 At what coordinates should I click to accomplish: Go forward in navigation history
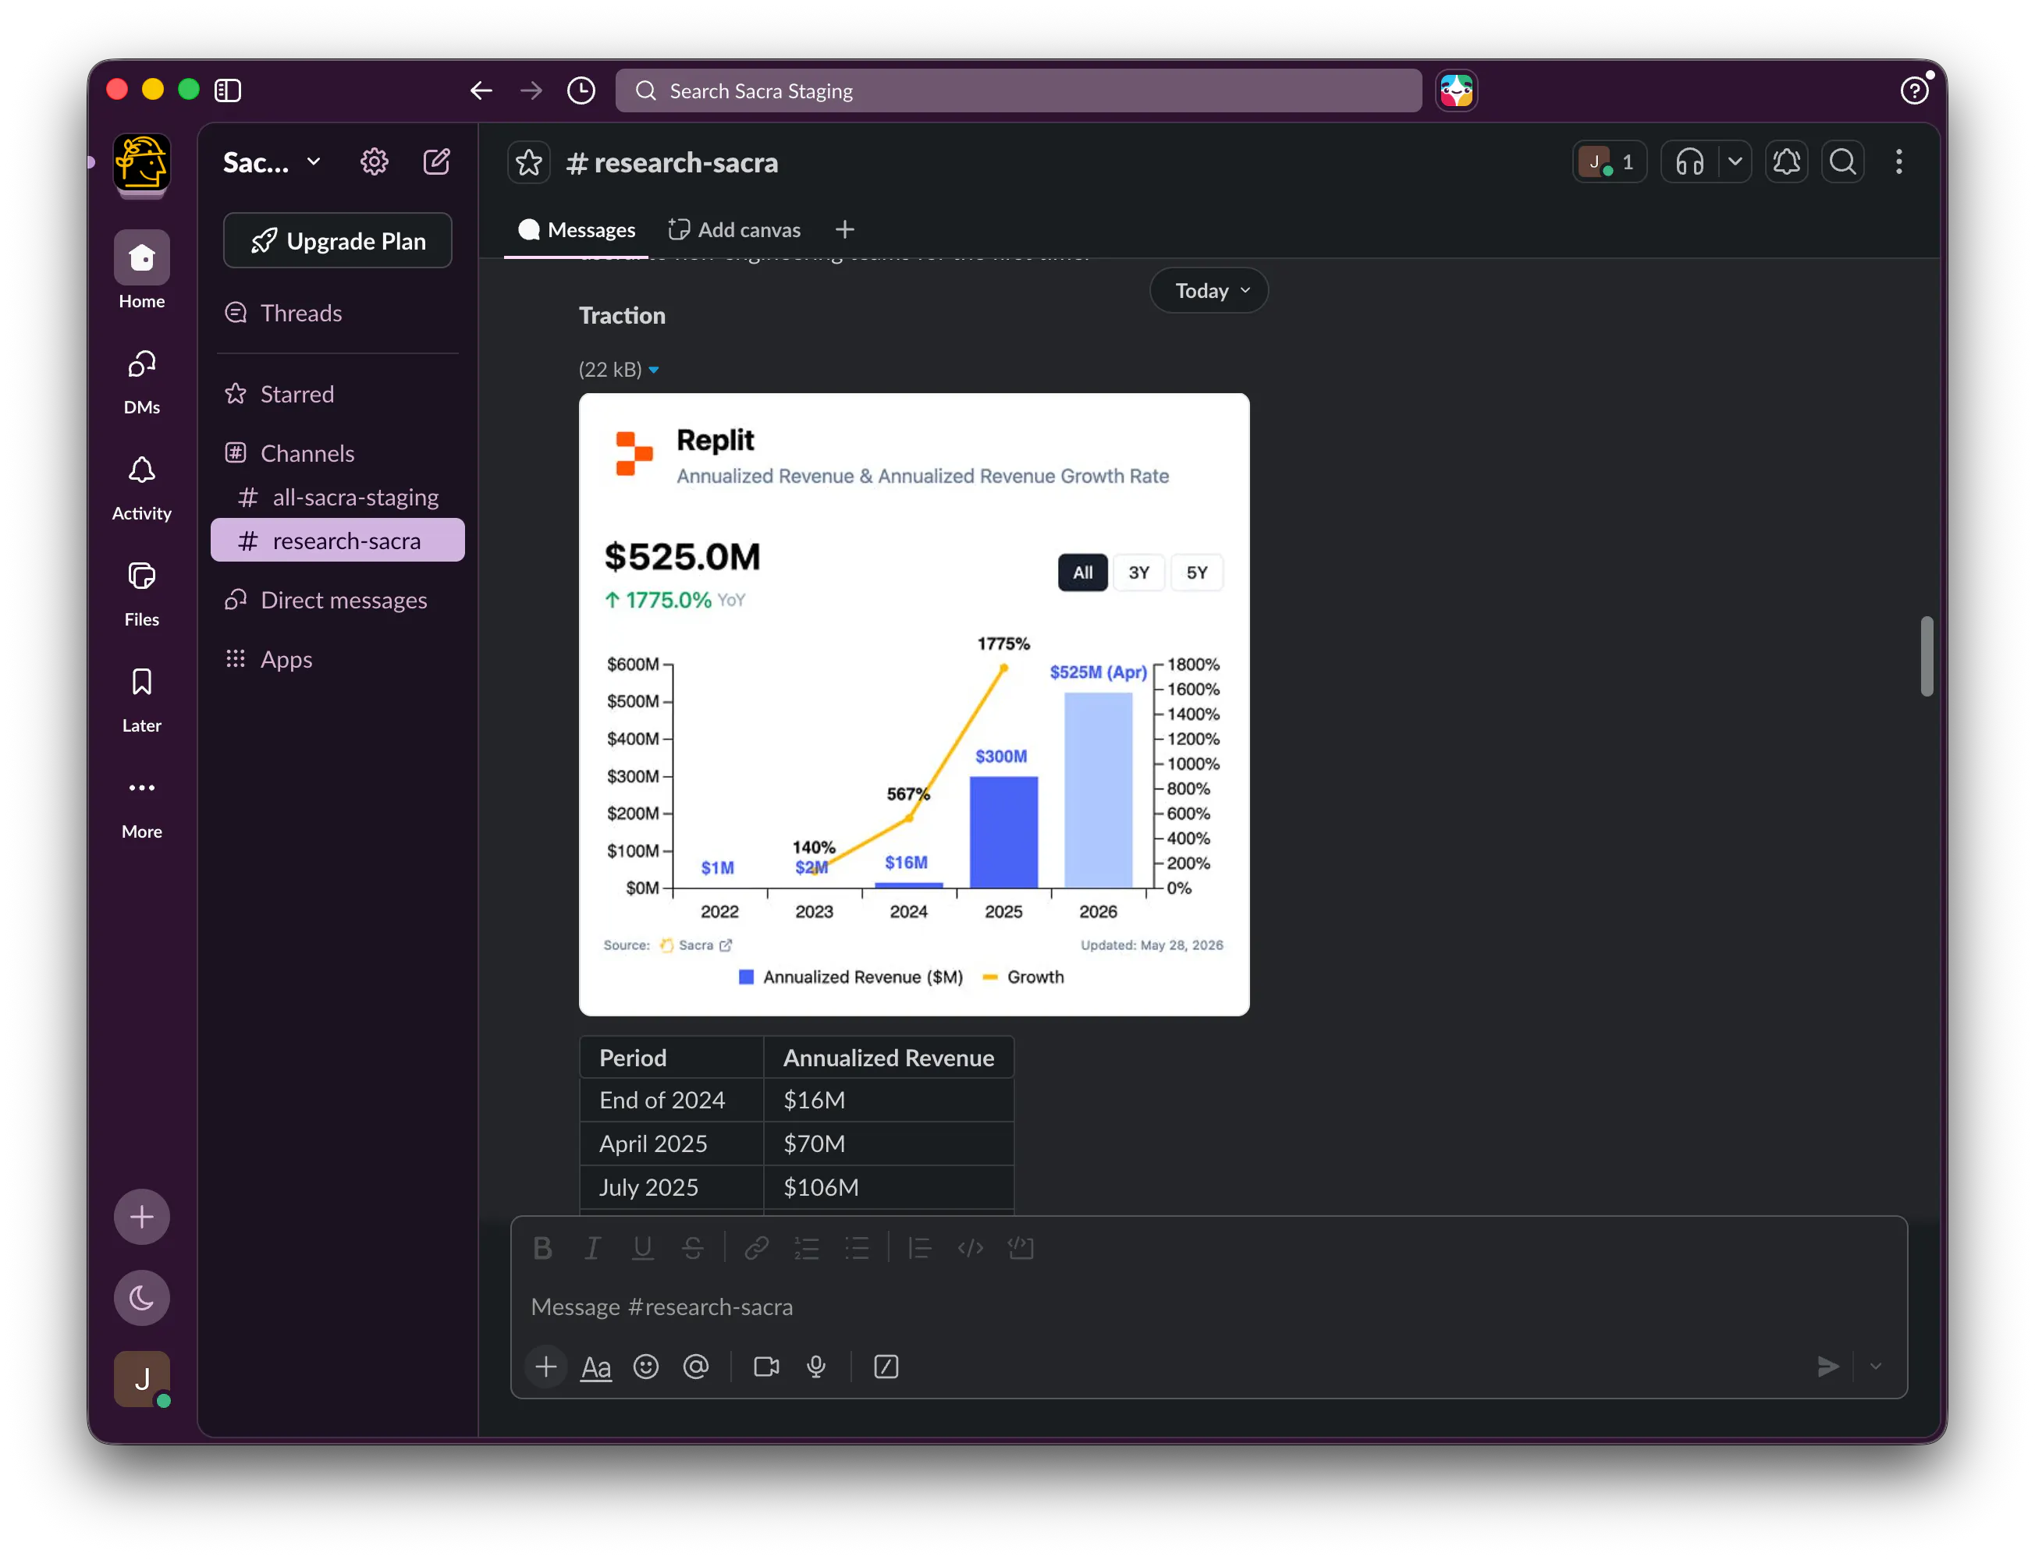tap(531, 90)
